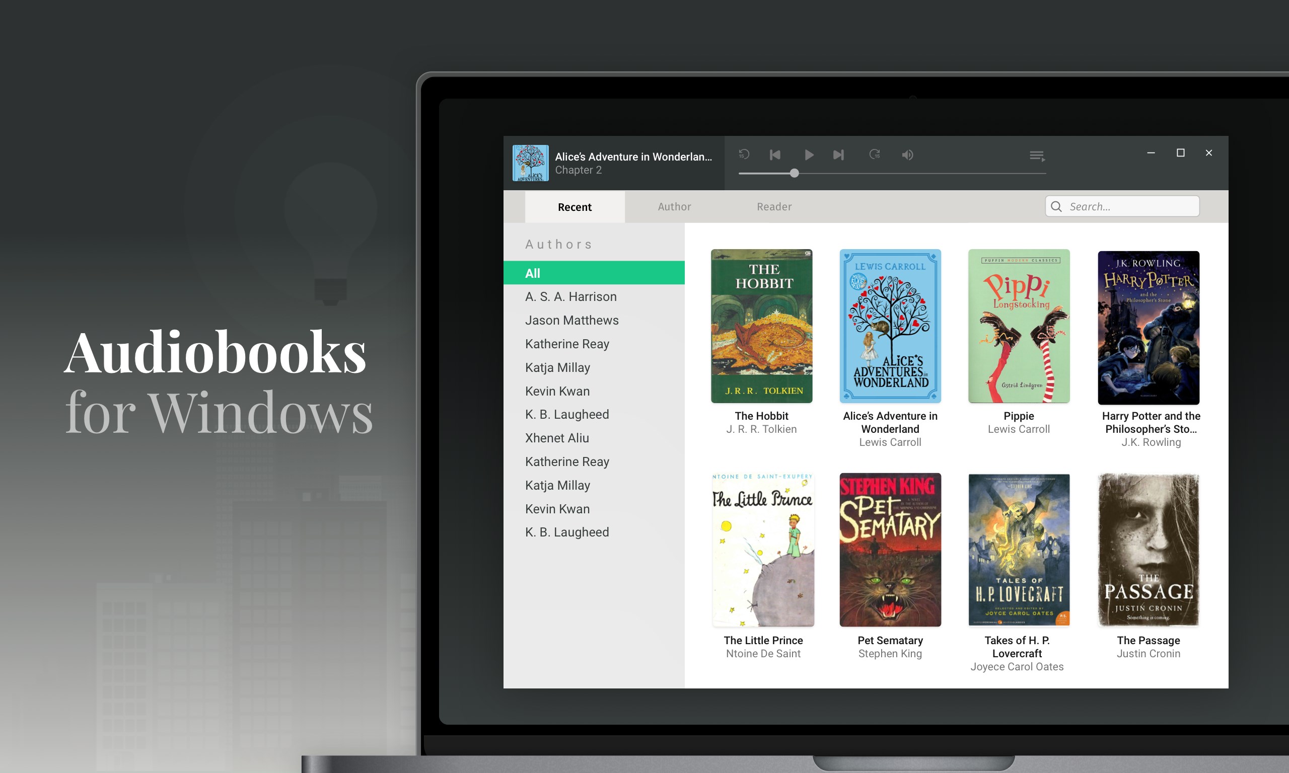Open the playlist queue icon
1289x773 pixels.
pyautogui.click(x=1037, y=155)
